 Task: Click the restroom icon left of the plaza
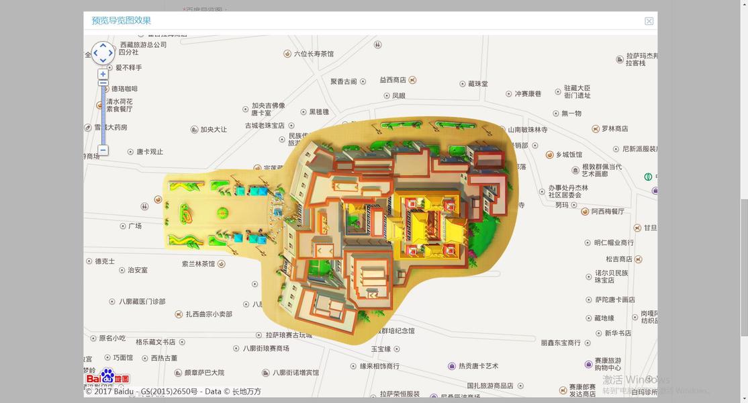tap(144, 206)
